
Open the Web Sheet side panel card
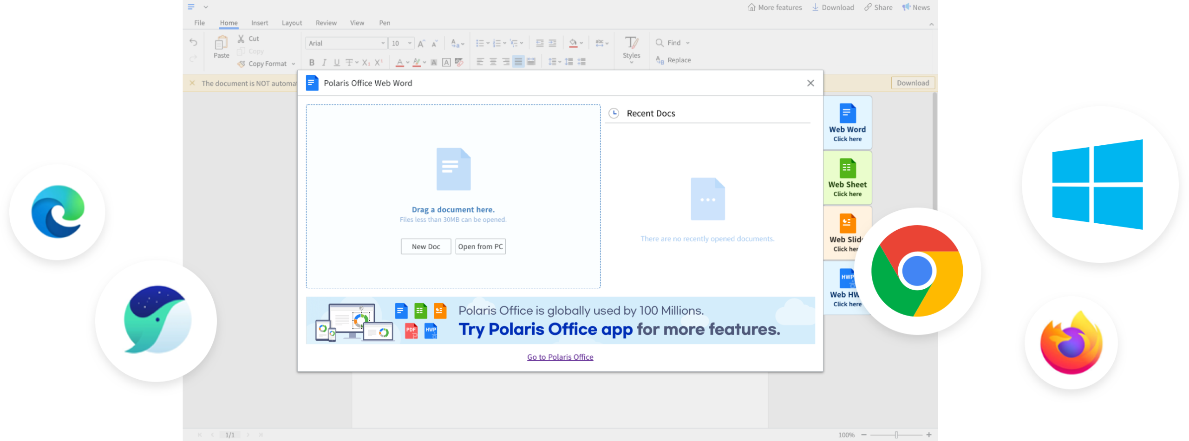[x=847, y=178]
